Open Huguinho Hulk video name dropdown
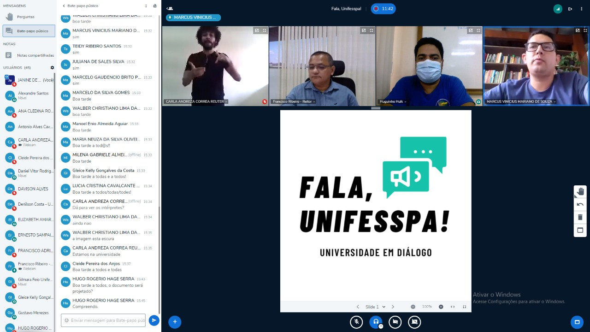The width and height of the screenshot is (590, 332). pyautogui.click(x=392, y=101)
